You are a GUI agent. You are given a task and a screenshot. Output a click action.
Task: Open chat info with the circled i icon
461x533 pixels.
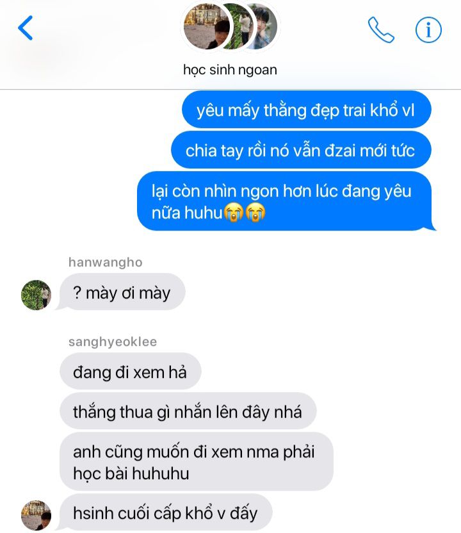click(x=428, y=30)
